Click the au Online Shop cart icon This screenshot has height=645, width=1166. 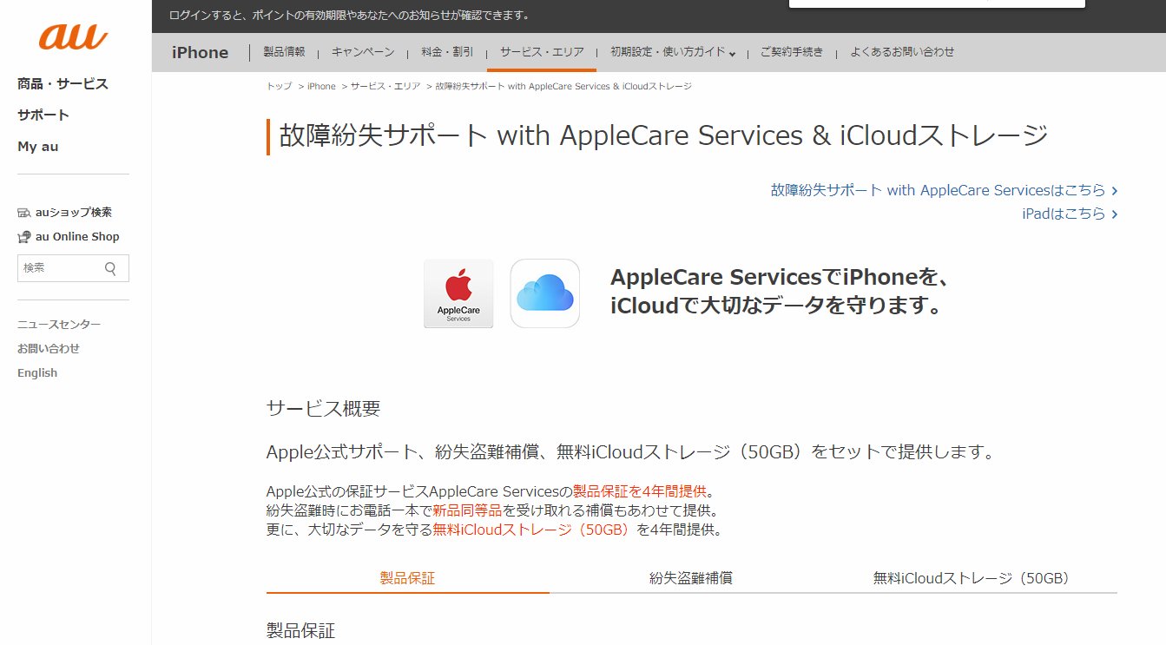pyautogui.click(x=24, y=237)
